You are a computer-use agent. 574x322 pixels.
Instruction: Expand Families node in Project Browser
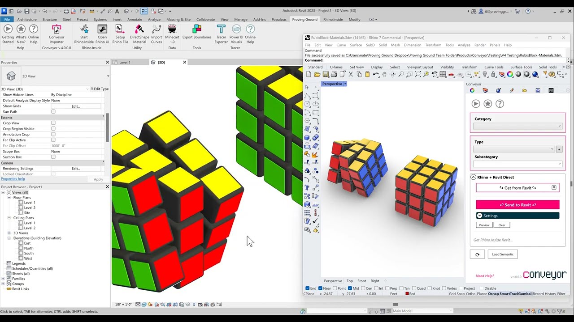(3, 279)
